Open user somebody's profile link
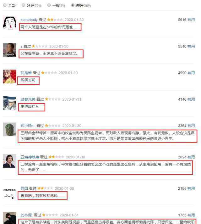The image size is (201, 224). click(29, 20)
